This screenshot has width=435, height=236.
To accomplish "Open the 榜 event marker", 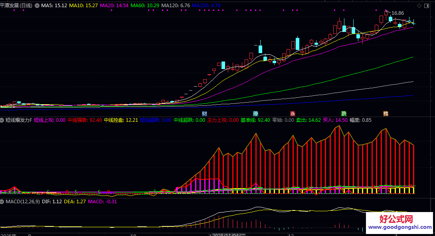I will pos(386,113).
